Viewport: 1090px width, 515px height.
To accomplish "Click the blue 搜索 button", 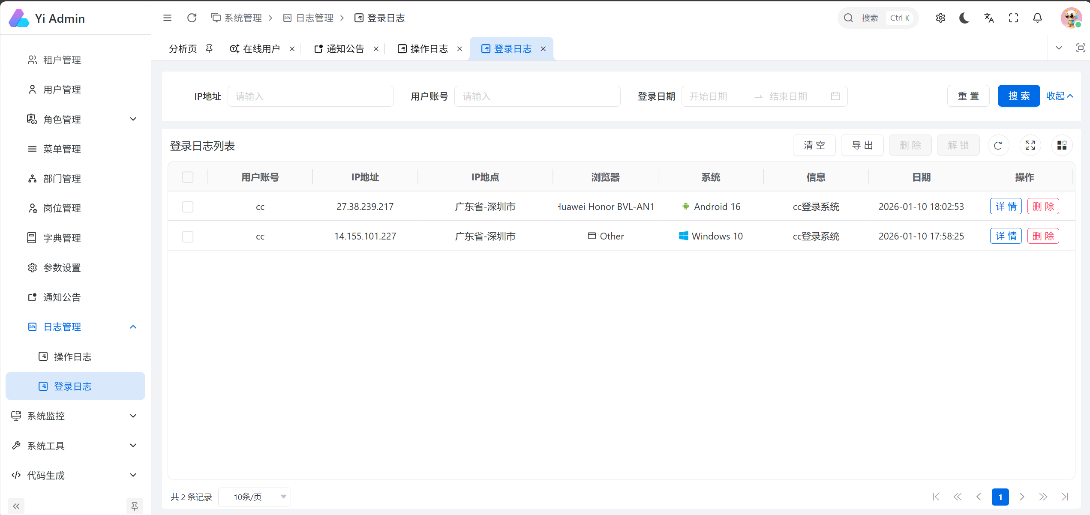I will pos(1018,96).
